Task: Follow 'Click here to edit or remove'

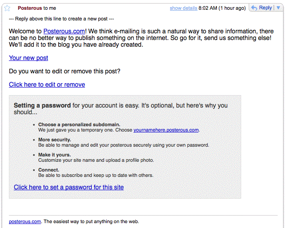Action: [x=47, y=84]
